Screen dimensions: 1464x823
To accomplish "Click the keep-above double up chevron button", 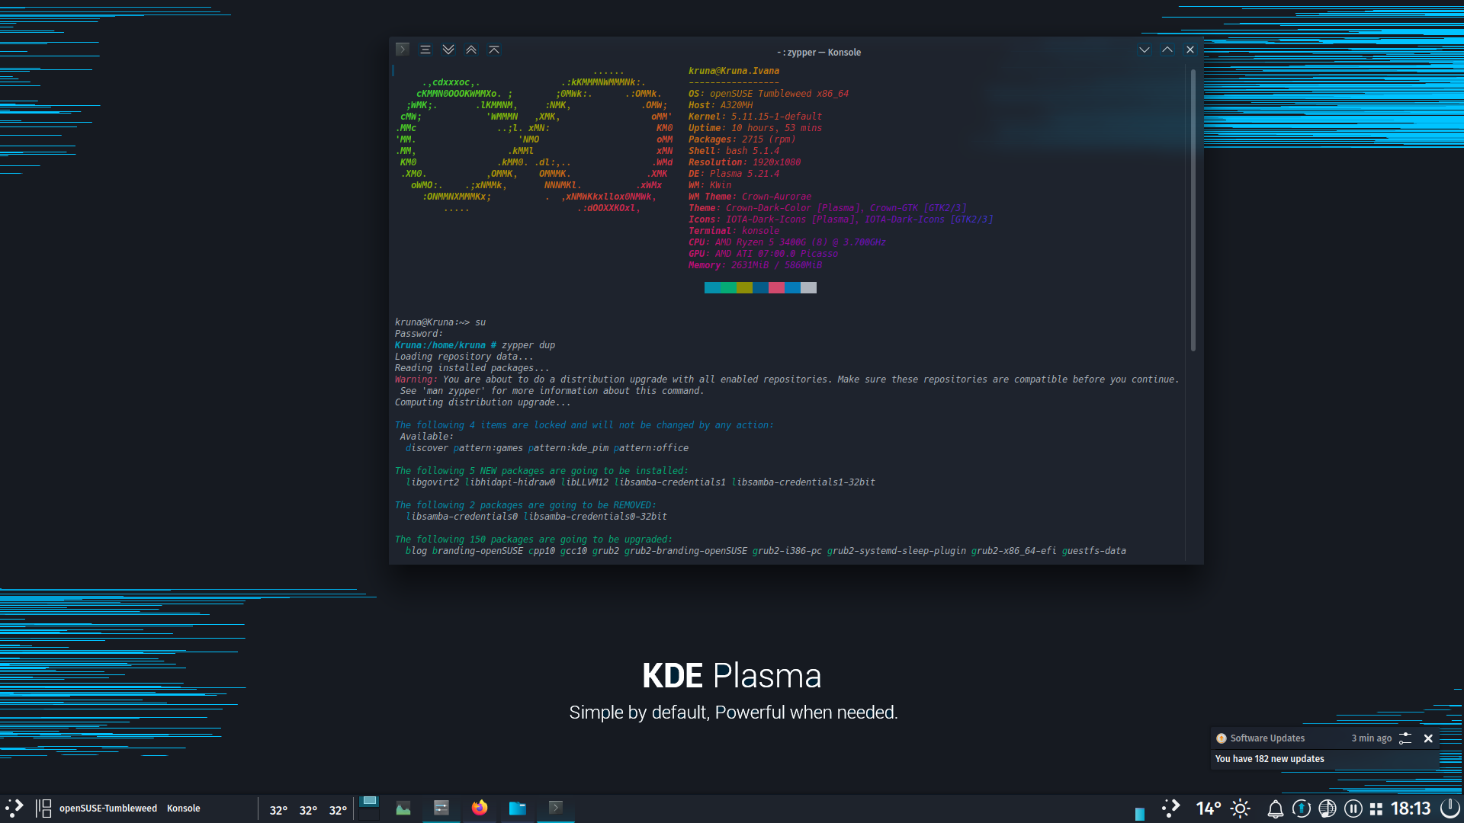I will pos(471,50).
